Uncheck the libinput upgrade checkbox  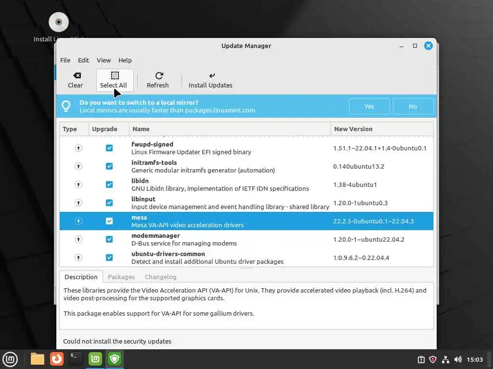[x=109, y=203]
